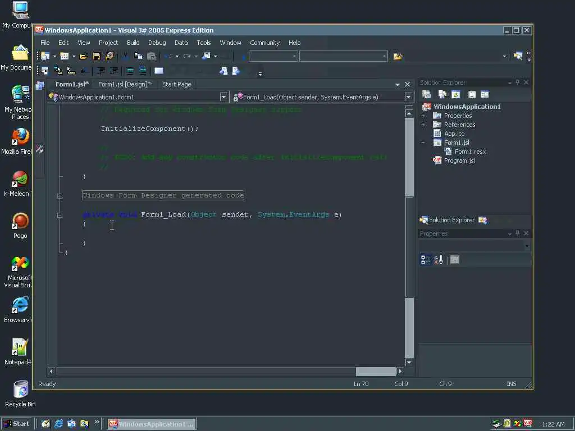Open the Undo history dropdown arrow

(x=177, y=56)
